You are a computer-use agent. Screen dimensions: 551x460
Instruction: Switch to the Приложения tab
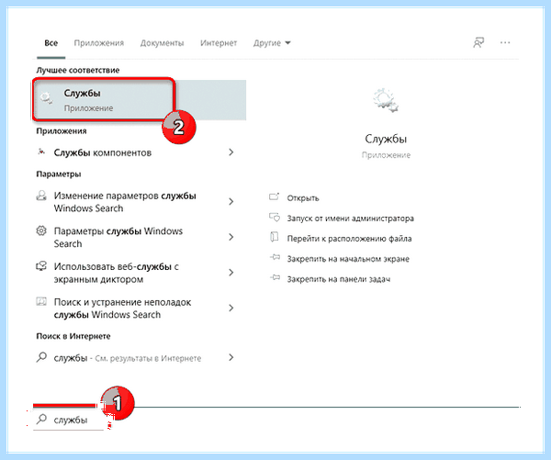click(x=99, y=43)
